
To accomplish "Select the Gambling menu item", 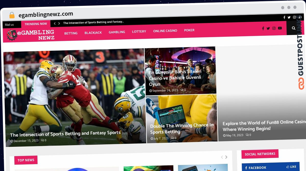I will coord(117,32).
